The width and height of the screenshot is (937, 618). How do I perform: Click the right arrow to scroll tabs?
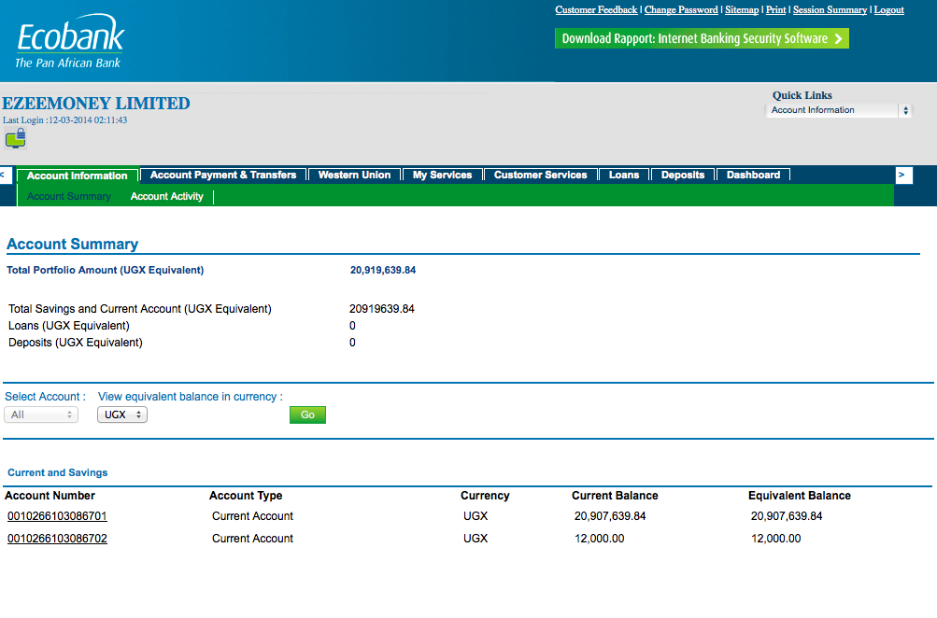(902, 175)
